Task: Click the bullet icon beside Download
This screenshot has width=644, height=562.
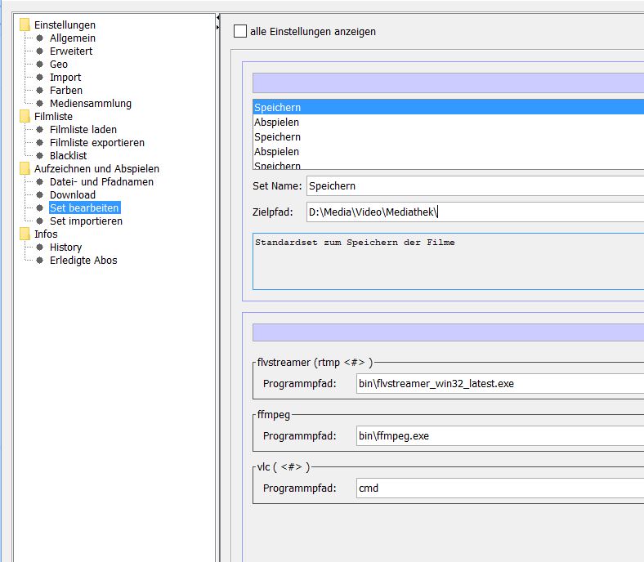Action: pos(39,195)
